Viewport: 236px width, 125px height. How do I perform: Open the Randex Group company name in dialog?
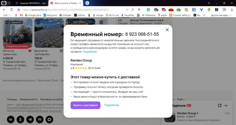[x=81, y=60]
